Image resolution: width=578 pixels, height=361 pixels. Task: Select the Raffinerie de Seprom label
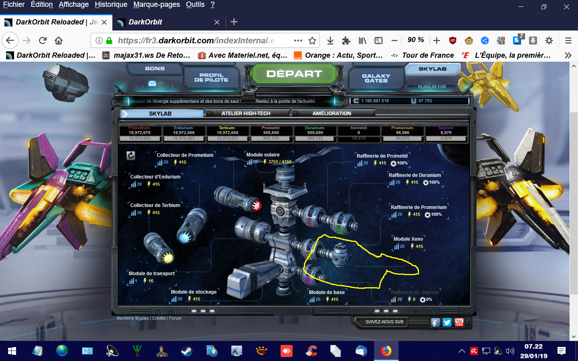coord(415,292)
